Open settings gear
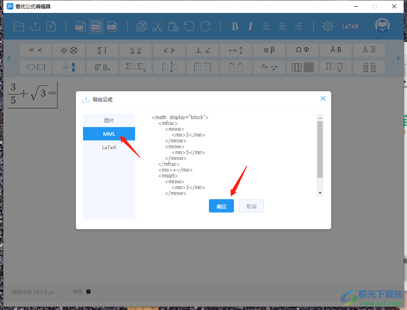This screenshot has width=407, height=310. click(328, 26)
